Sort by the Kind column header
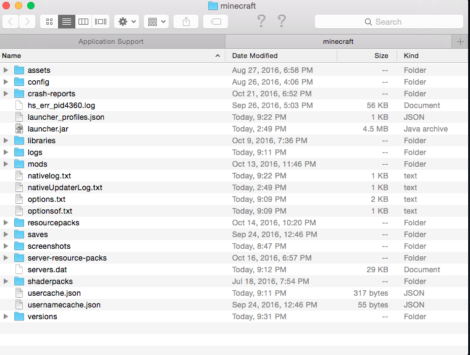The width and height of the screenshot is (470, 355). (x=433, y=56)
